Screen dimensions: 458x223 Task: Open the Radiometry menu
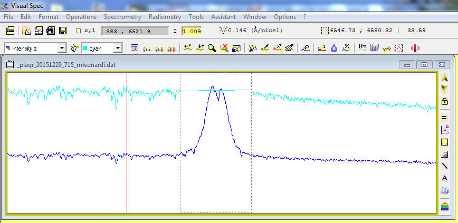[165, 17]
